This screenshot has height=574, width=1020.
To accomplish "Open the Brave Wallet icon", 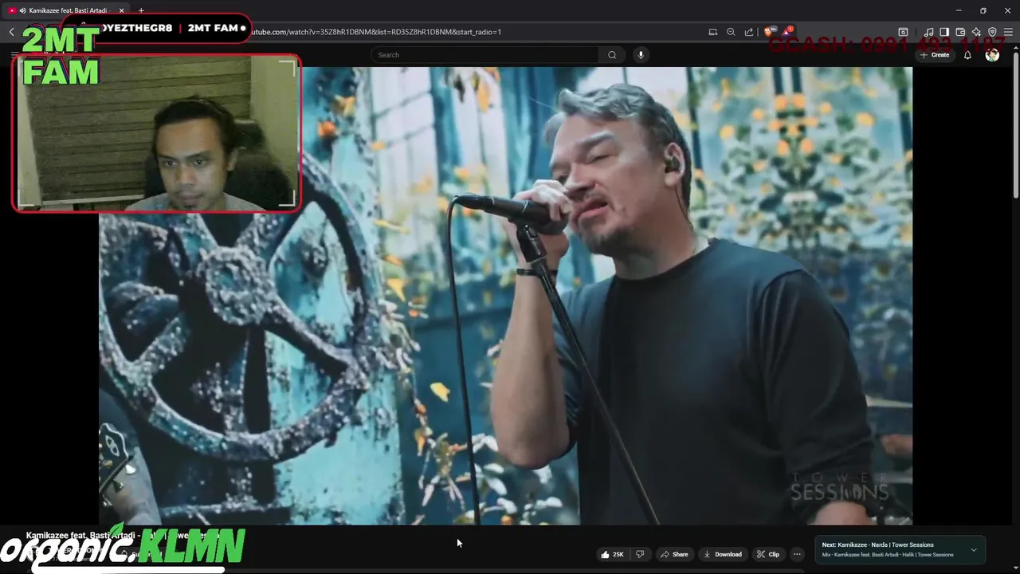I will pos(960,32).
